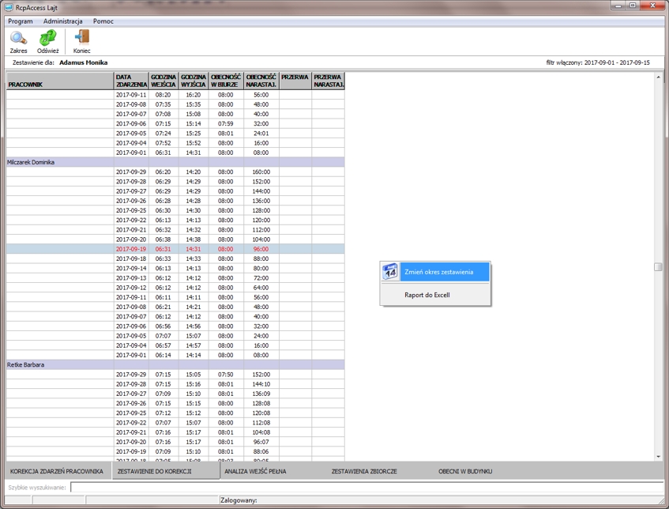
Task: Click the Data zdarzenia column header
Action: pyautogui.click(x=131, y=81)
